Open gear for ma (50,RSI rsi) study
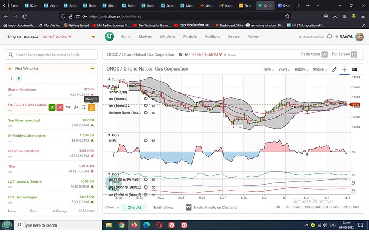 145,187
